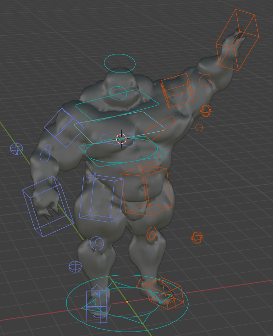
Task: Select the blue shoulder box control
Action: click(64, 128)
